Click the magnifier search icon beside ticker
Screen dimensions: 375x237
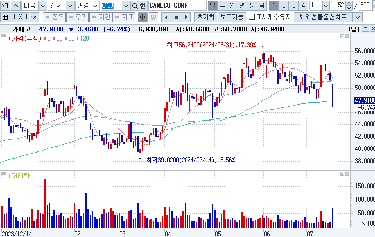(135, 6)
